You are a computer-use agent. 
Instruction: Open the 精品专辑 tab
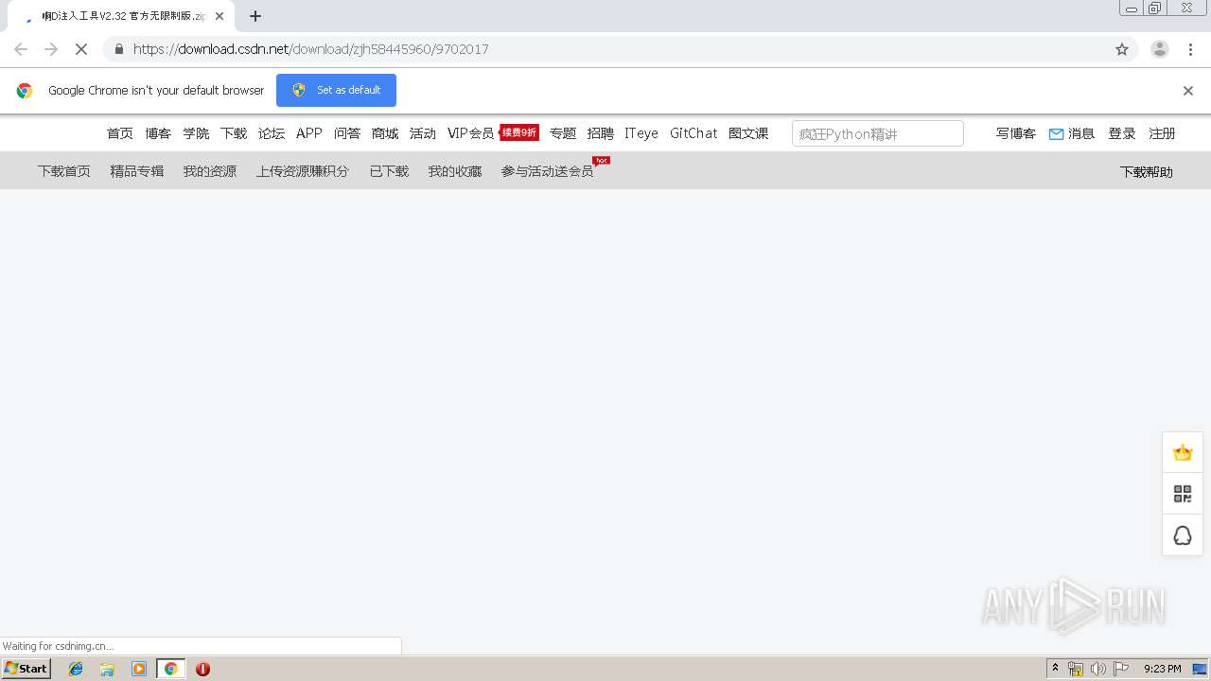[x=137, y=171]
